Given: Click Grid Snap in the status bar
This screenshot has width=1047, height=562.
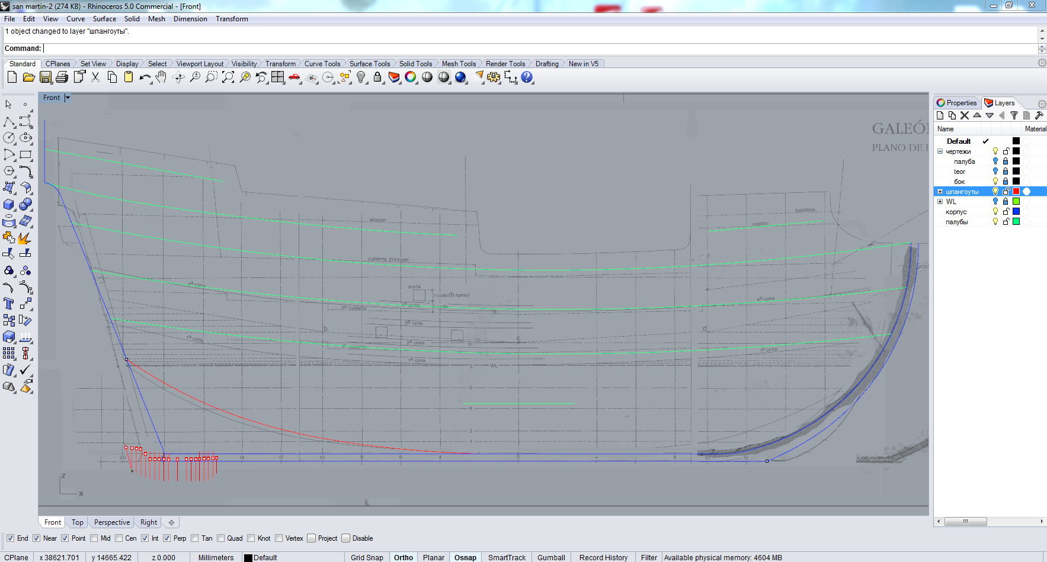Looking at the screenshot, I should pyautogui.click(x=367, y=557).
